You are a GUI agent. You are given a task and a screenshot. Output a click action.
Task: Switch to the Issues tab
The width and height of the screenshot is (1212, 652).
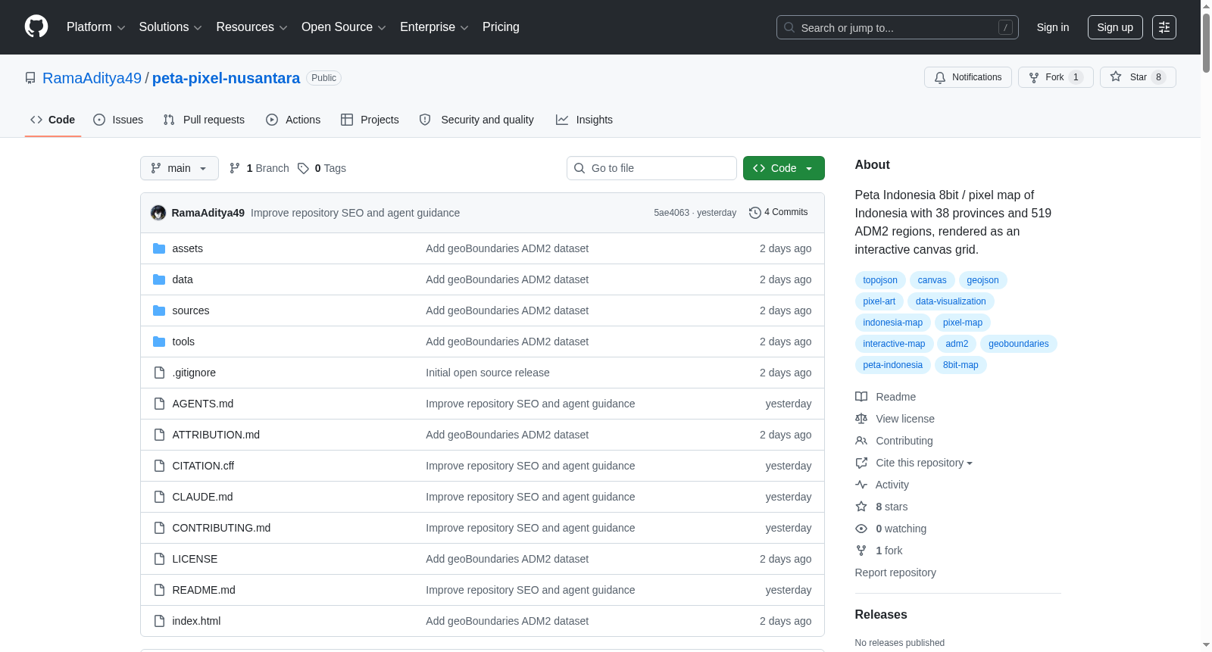(118, 120)
